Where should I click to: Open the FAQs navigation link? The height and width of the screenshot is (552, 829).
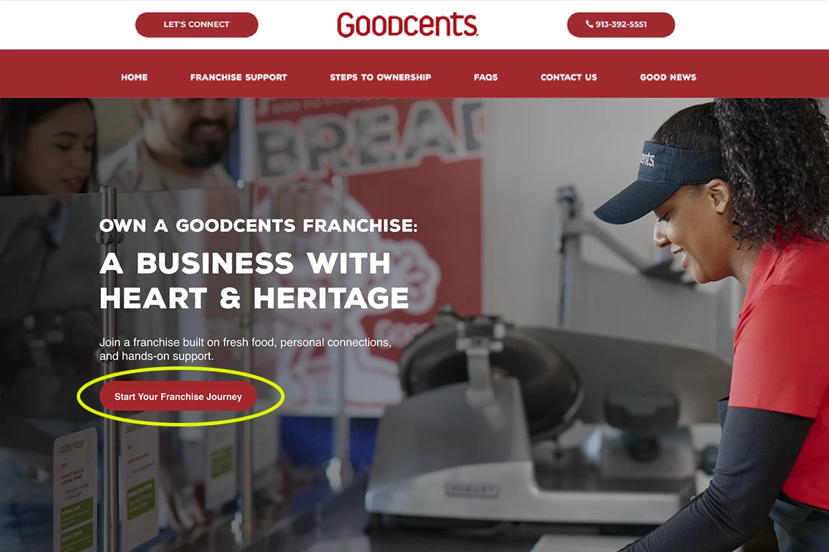486,77
